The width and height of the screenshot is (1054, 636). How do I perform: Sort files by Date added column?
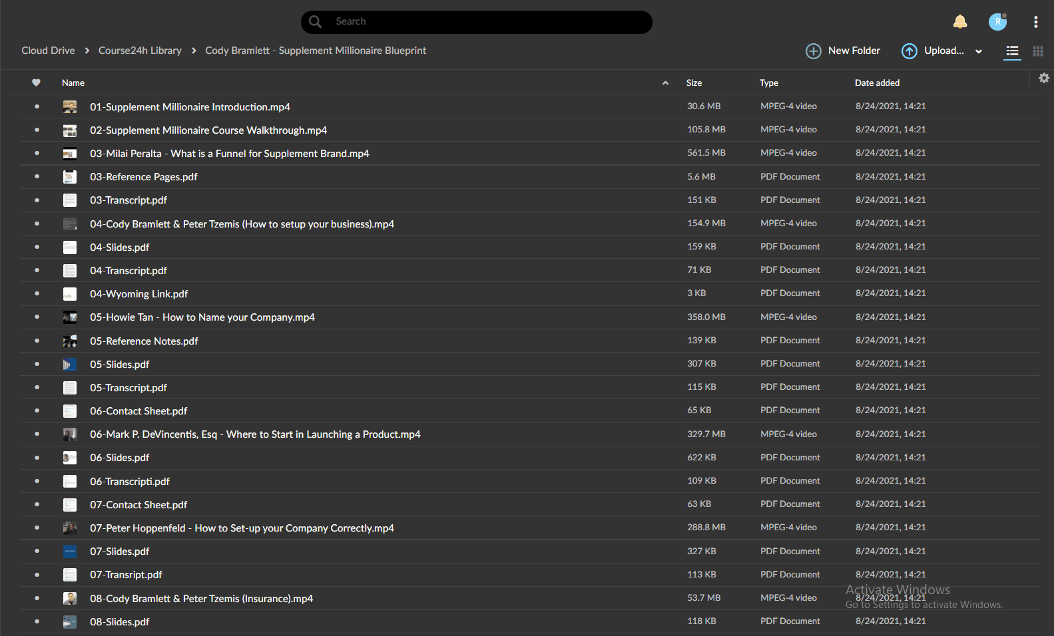pos(877,83)
